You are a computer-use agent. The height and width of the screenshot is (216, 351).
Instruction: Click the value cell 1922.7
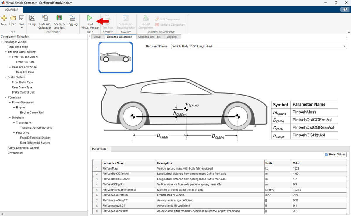click(x=320, y=190)
